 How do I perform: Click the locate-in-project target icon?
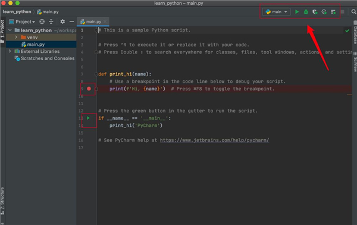[42, 21]
